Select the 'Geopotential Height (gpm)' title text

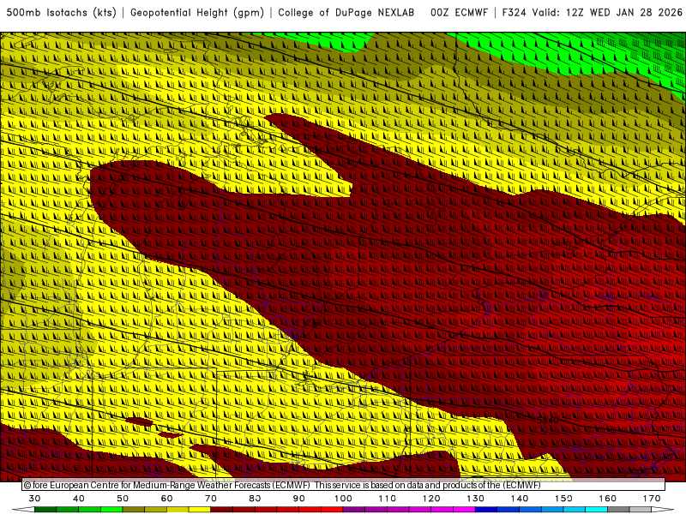pyautogui.click(x=197, y=13)
